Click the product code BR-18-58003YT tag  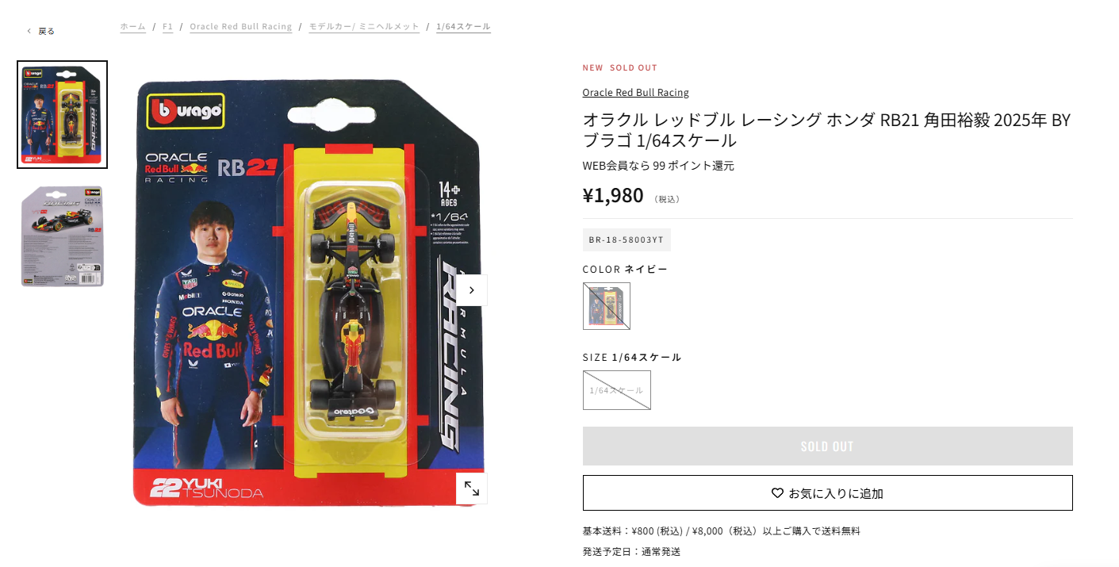click(627, 239)
